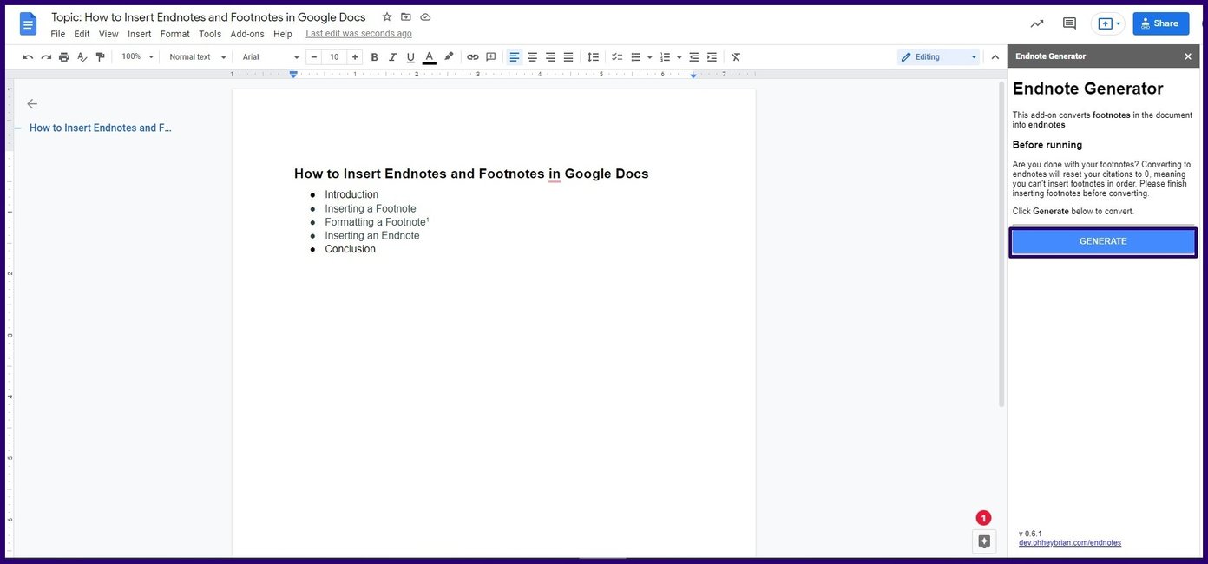Image resolution: width=1208 pixels, height=564 pixels.
Task: Open the File menu
Action: pos(58,34)
